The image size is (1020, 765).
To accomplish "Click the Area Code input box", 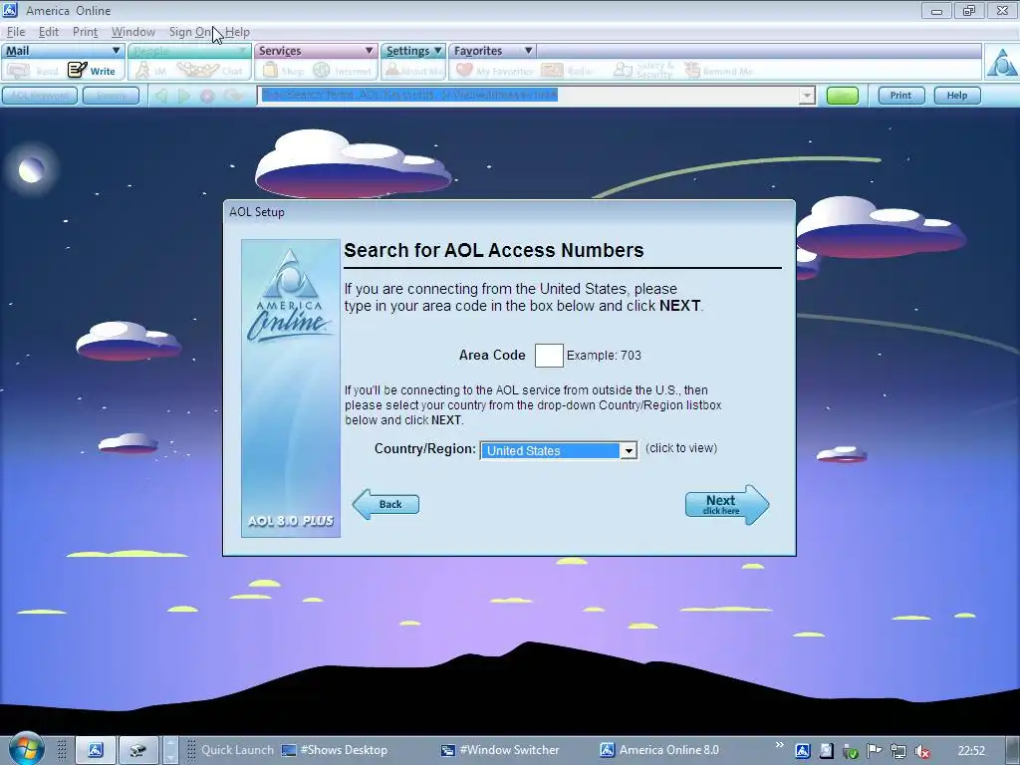I will click(x=549, y=356).
